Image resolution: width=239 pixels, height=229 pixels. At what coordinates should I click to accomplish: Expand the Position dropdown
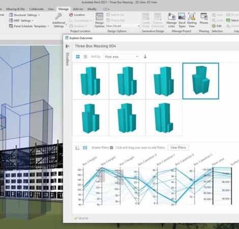coord(86,26)
